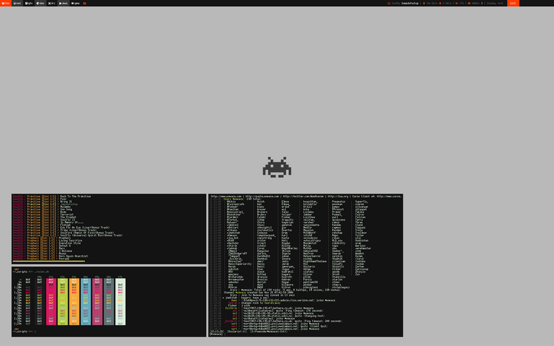
Task: Click the green 42m color column
Action: click(x=63, y=302)
